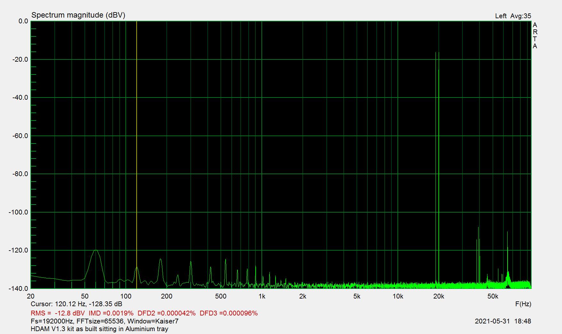Click the 'DFD2 =0.000042%' value

[x=166, y=313]
